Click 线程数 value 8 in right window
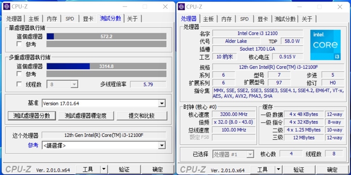This screenshot has width=351, height=175. pyautogui.click(x=334, y=154)
